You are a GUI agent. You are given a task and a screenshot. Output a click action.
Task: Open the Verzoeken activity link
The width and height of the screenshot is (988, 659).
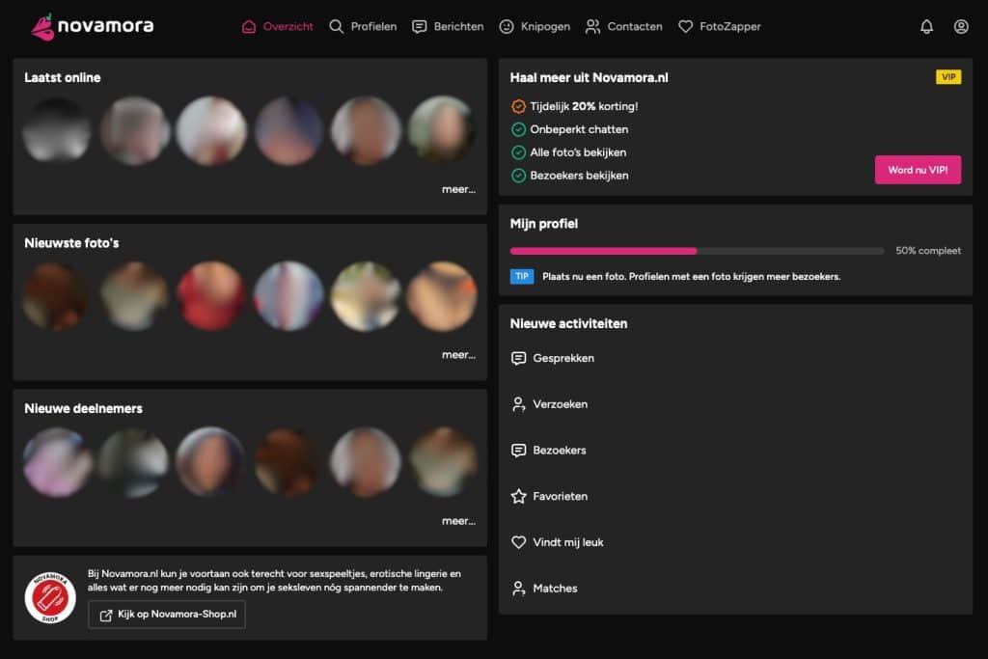(549, 404)
